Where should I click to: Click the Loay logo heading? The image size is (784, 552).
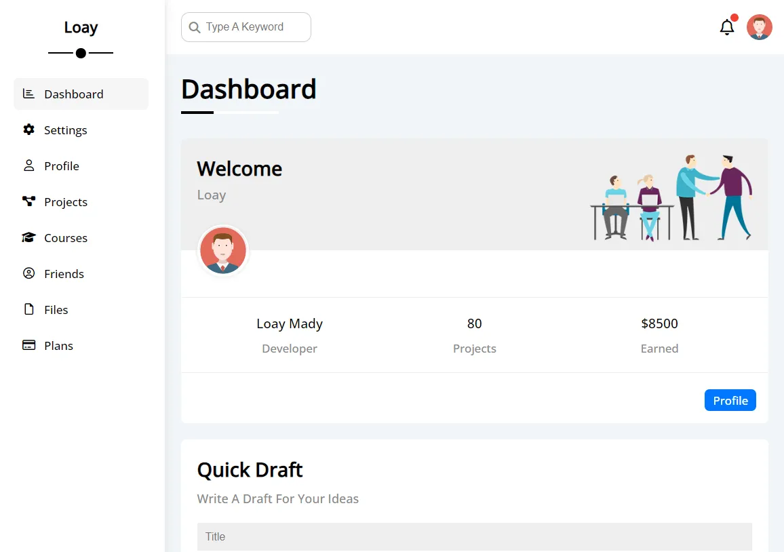[x=81, y=27]
